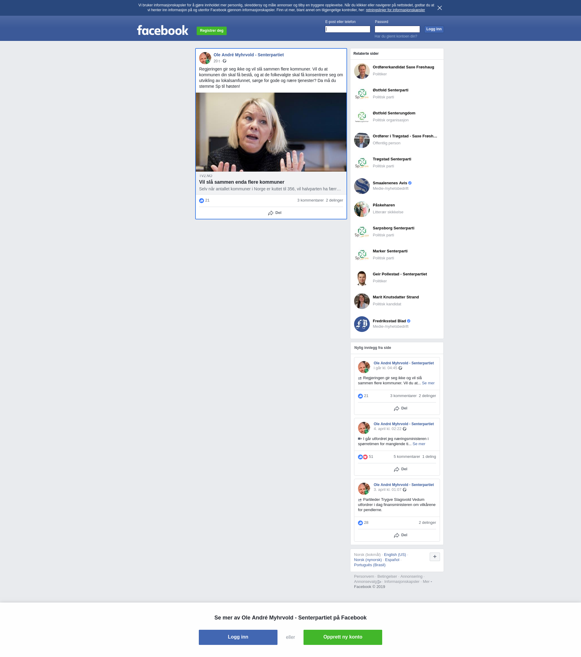The width and height of the screenshot is (581, 657).
Task: Share the 4. april post via Del
Action: pyautogui.click(x=400, y=469)
